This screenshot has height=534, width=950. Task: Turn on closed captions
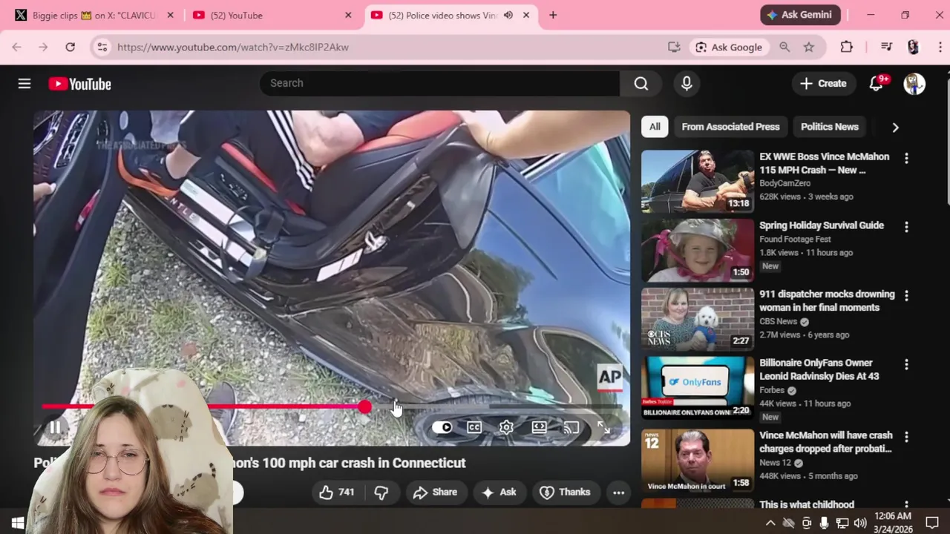(474, 427)
